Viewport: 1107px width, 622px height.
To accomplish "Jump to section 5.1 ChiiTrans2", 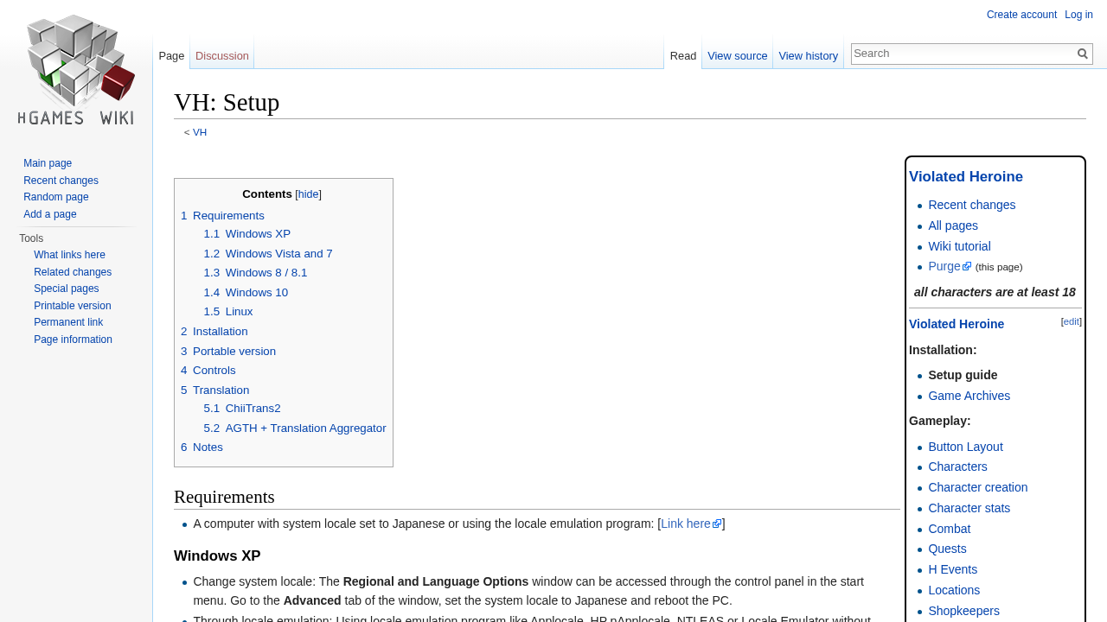I will click(x=242, y=409).
